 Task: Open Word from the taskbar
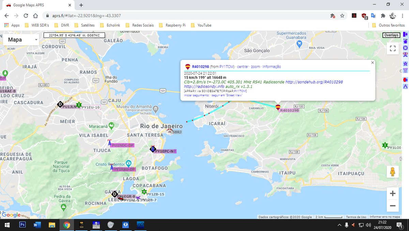point(37,225)
